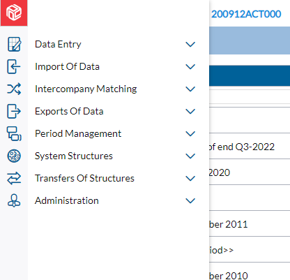Expand the System Structures chevron
The image size is (290, 280).
[x=190, y=156]
